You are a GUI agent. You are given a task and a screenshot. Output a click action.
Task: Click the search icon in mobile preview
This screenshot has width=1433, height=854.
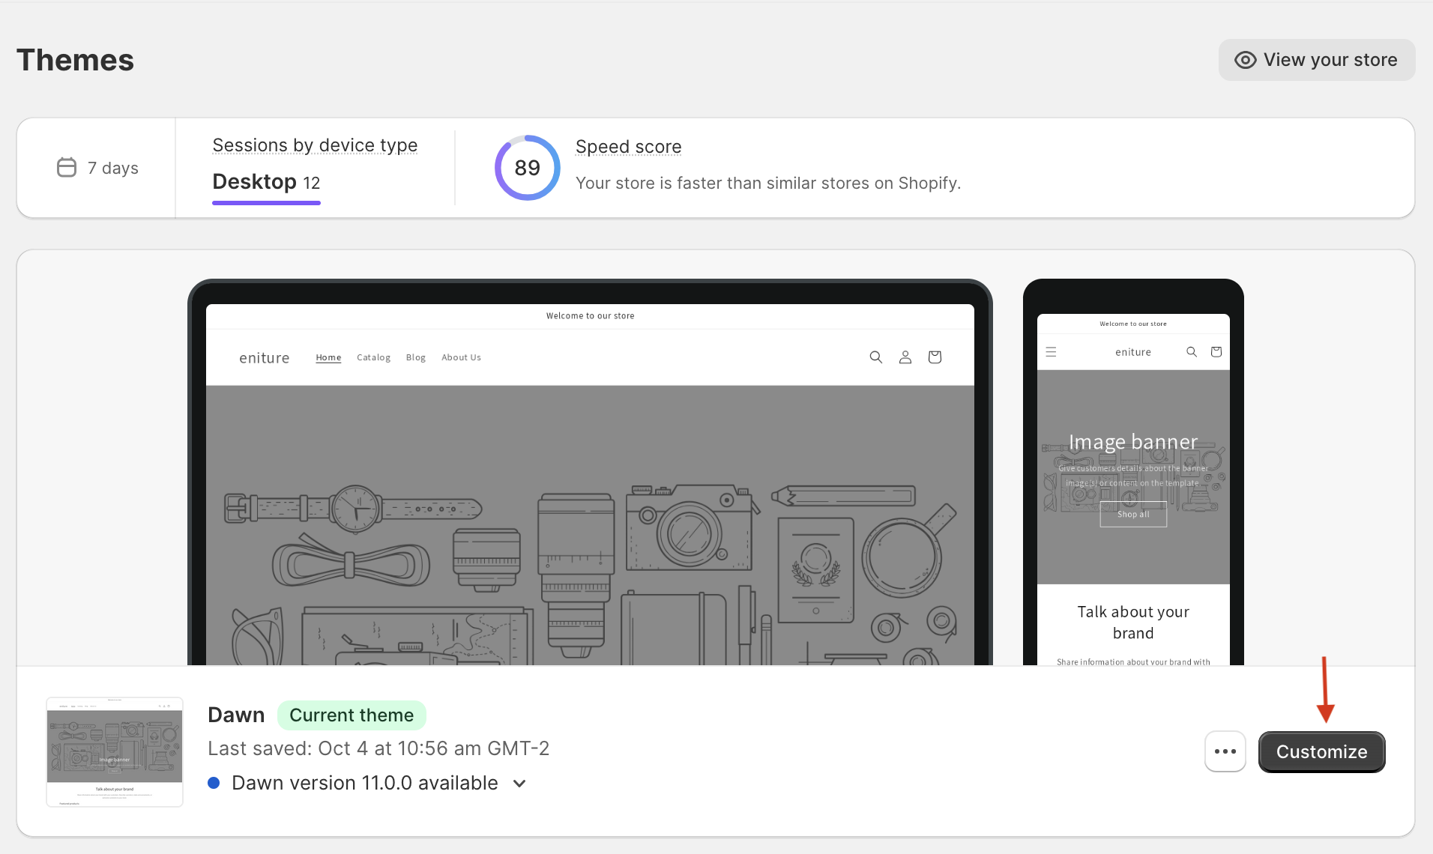[1192, 352]
